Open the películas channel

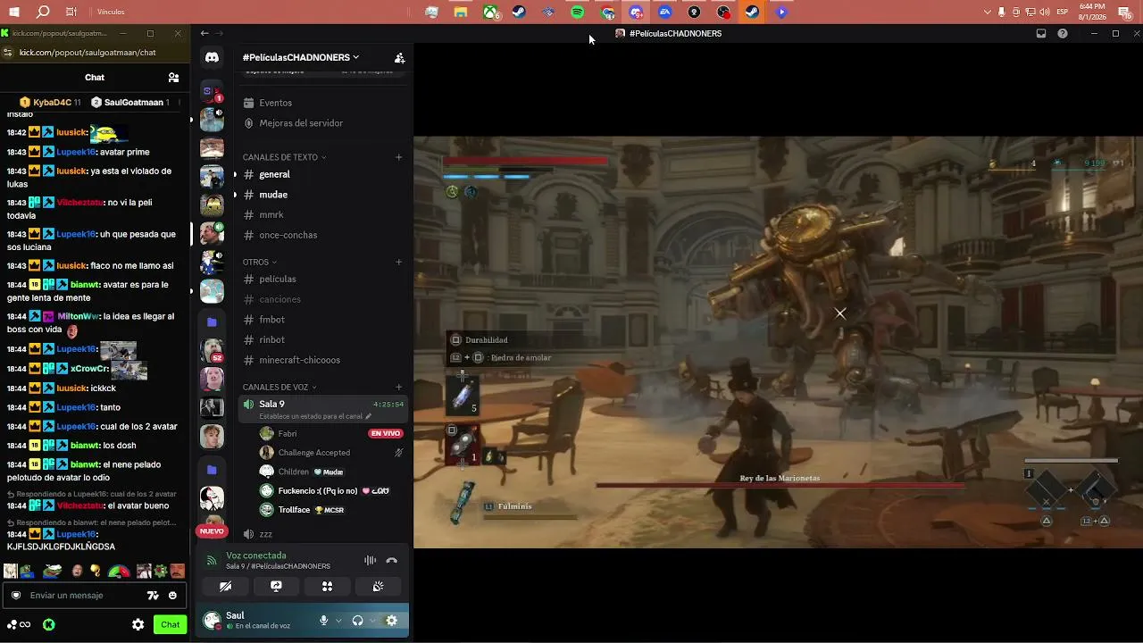coord(323,279)
